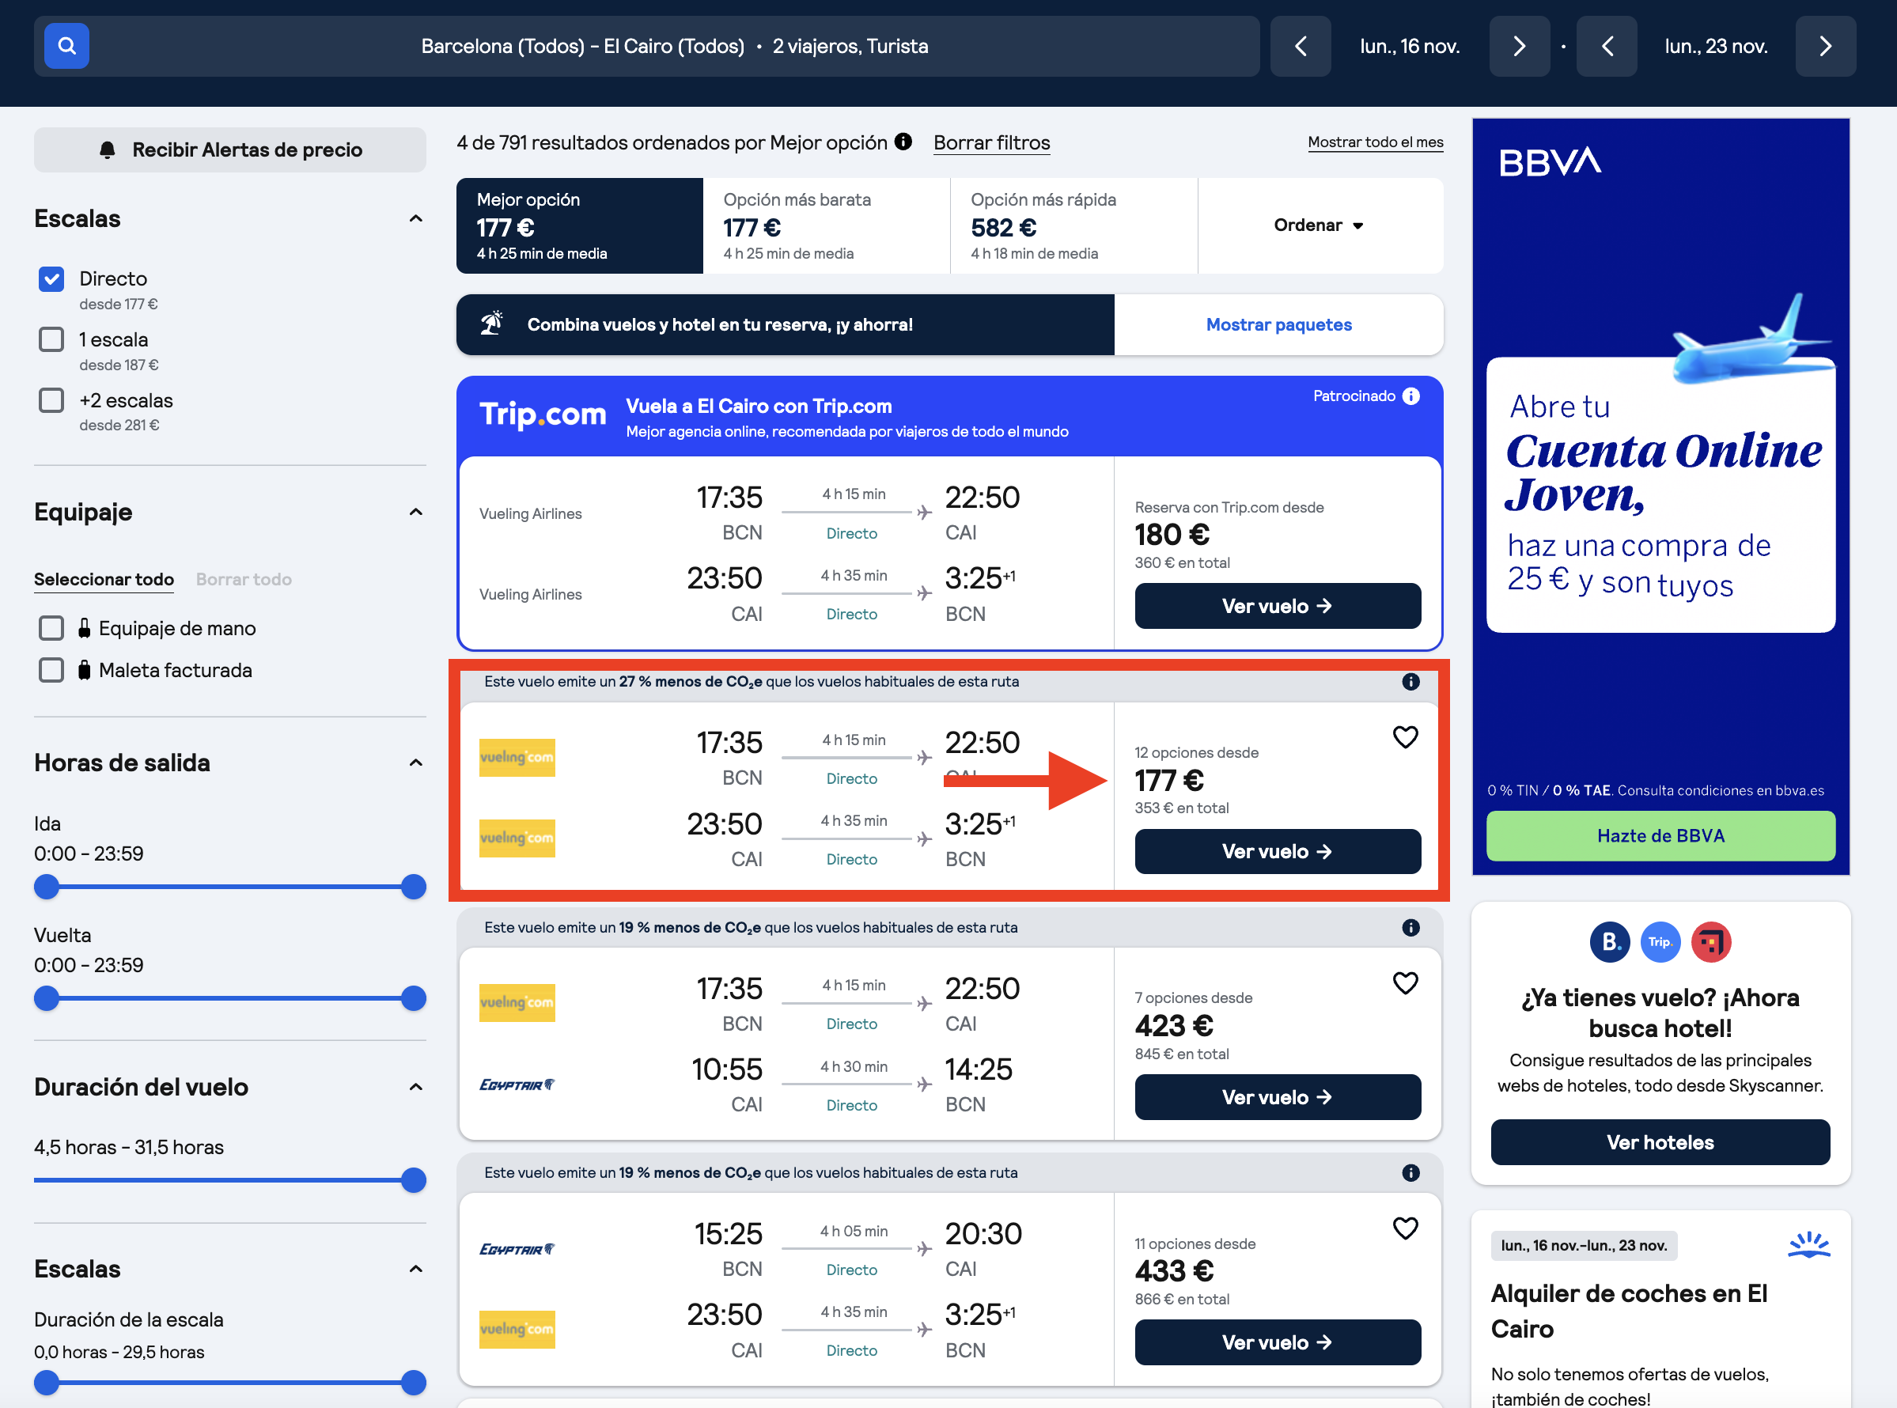Click the Ver hoteles button

pyautogui.click(x=1660, y=1142)
